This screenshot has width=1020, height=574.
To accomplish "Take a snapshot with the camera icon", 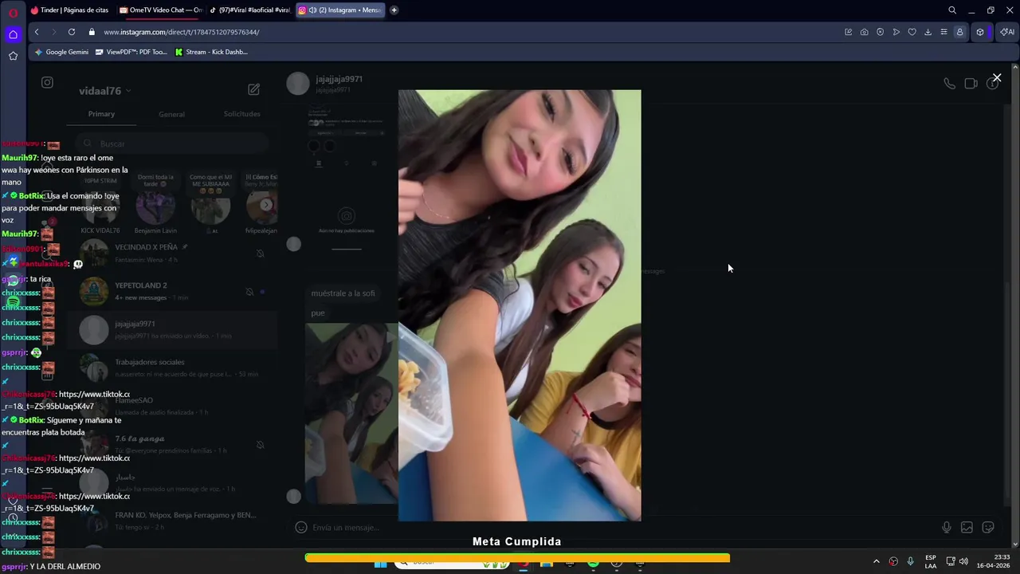I will click(864, 32).
